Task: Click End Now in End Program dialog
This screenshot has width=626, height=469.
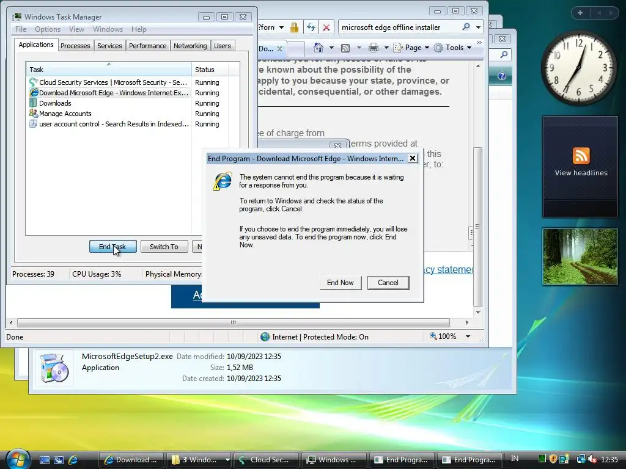Action: [x=340, y=282]
